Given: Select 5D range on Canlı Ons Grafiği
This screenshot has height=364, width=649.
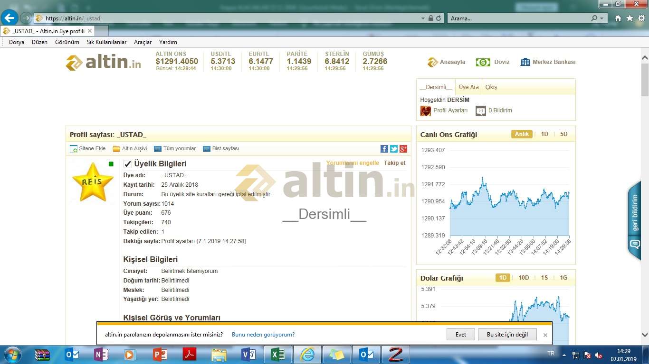Looking at the screenshot, I should pyautogui.click(x=563, y=134).
